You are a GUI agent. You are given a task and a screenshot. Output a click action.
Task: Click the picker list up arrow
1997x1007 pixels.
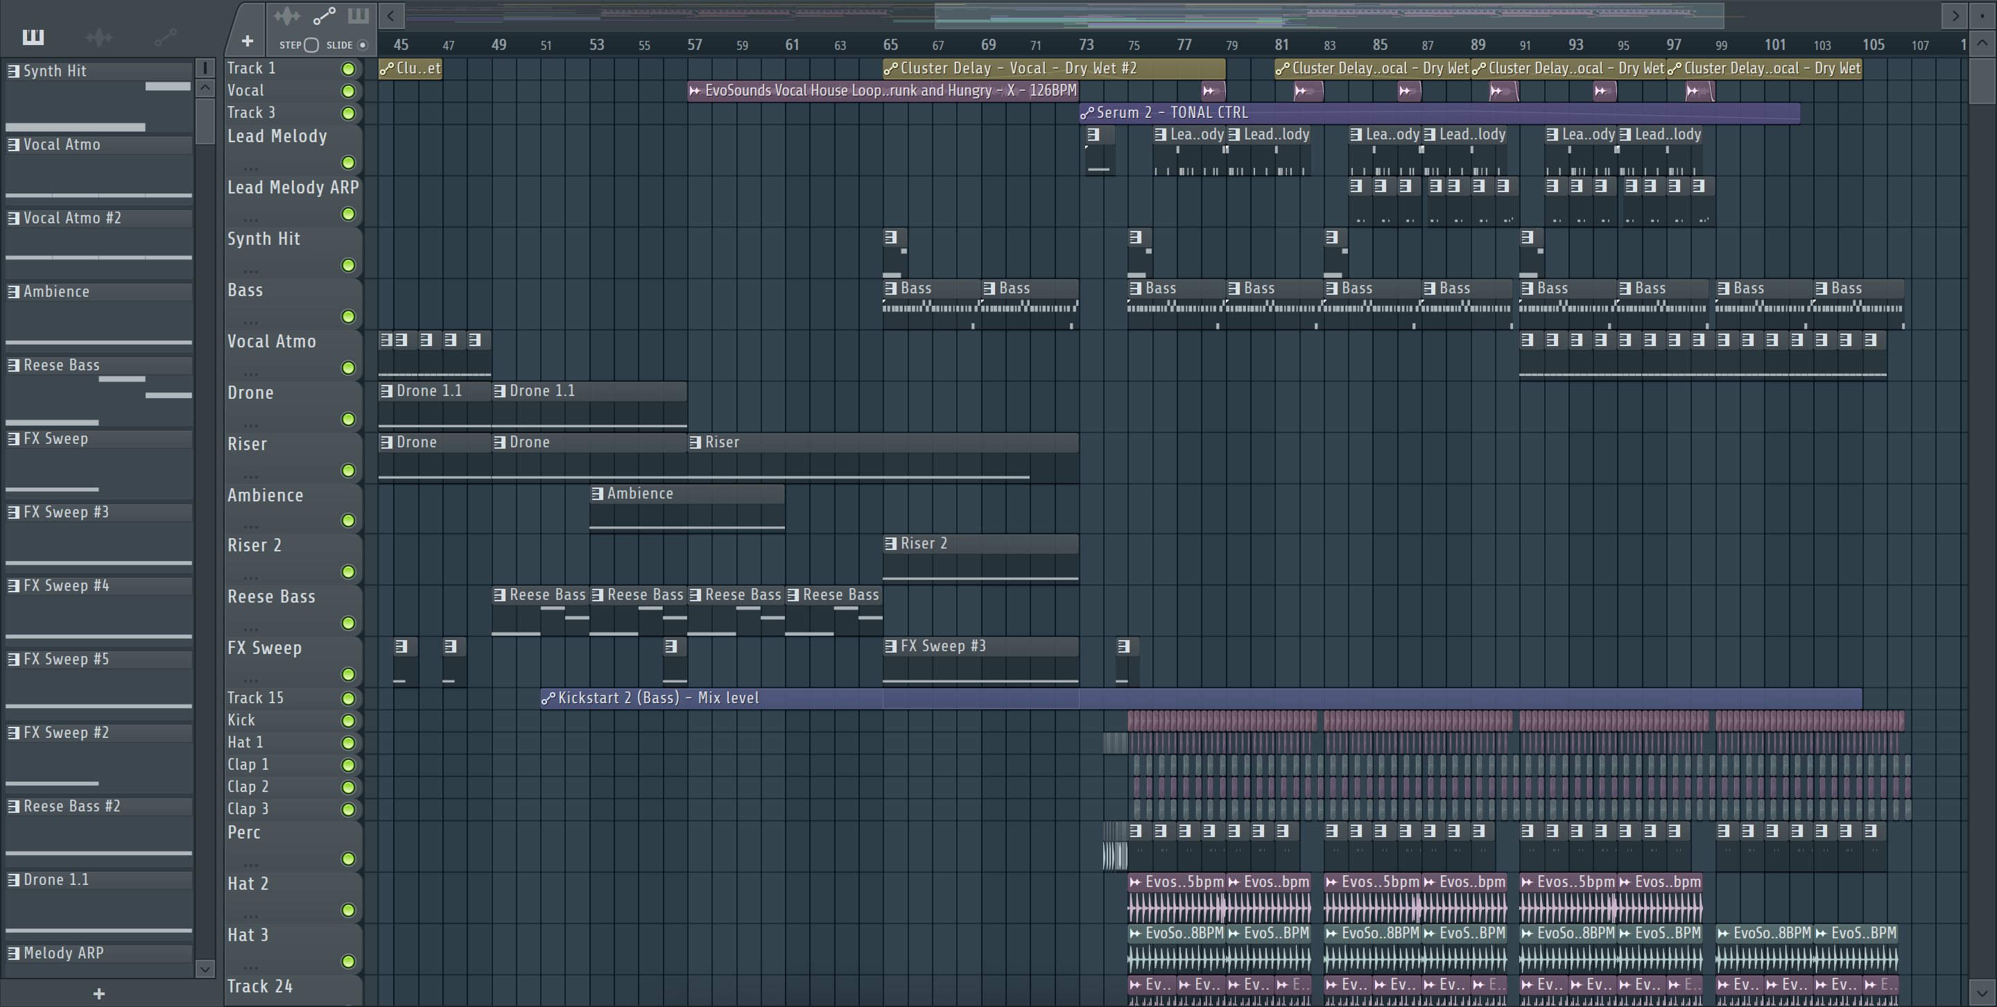coord(205,87)
